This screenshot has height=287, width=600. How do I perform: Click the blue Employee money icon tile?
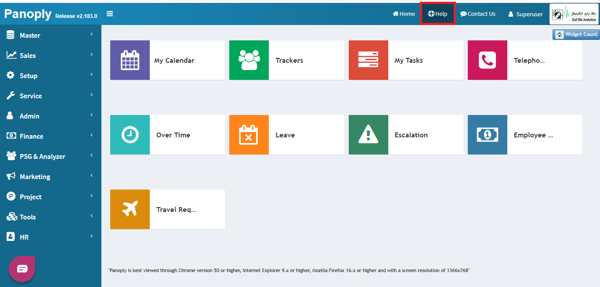(x=488, y=135)
